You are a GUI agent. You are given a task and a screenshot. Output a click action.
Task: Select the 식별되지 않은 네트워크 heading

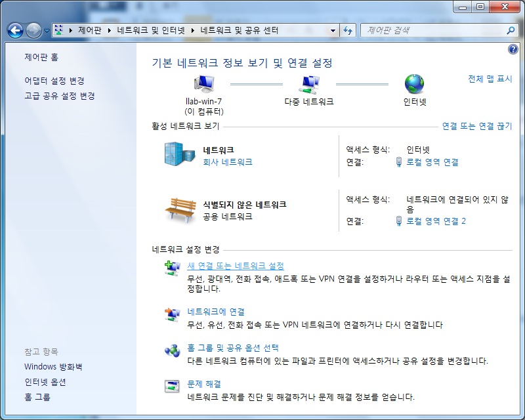click(x=245, y=205)
